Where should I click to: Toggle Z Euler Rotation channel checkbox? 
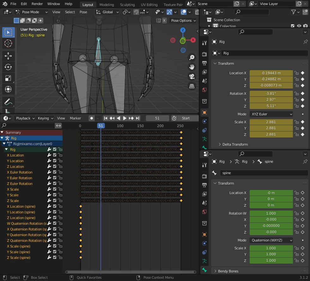[x=55, y=184]
